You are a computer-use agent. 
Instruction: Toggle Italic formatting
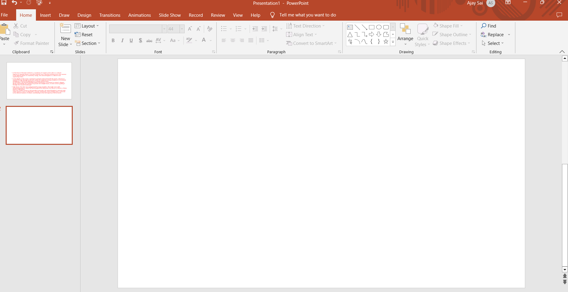point(122,40)
